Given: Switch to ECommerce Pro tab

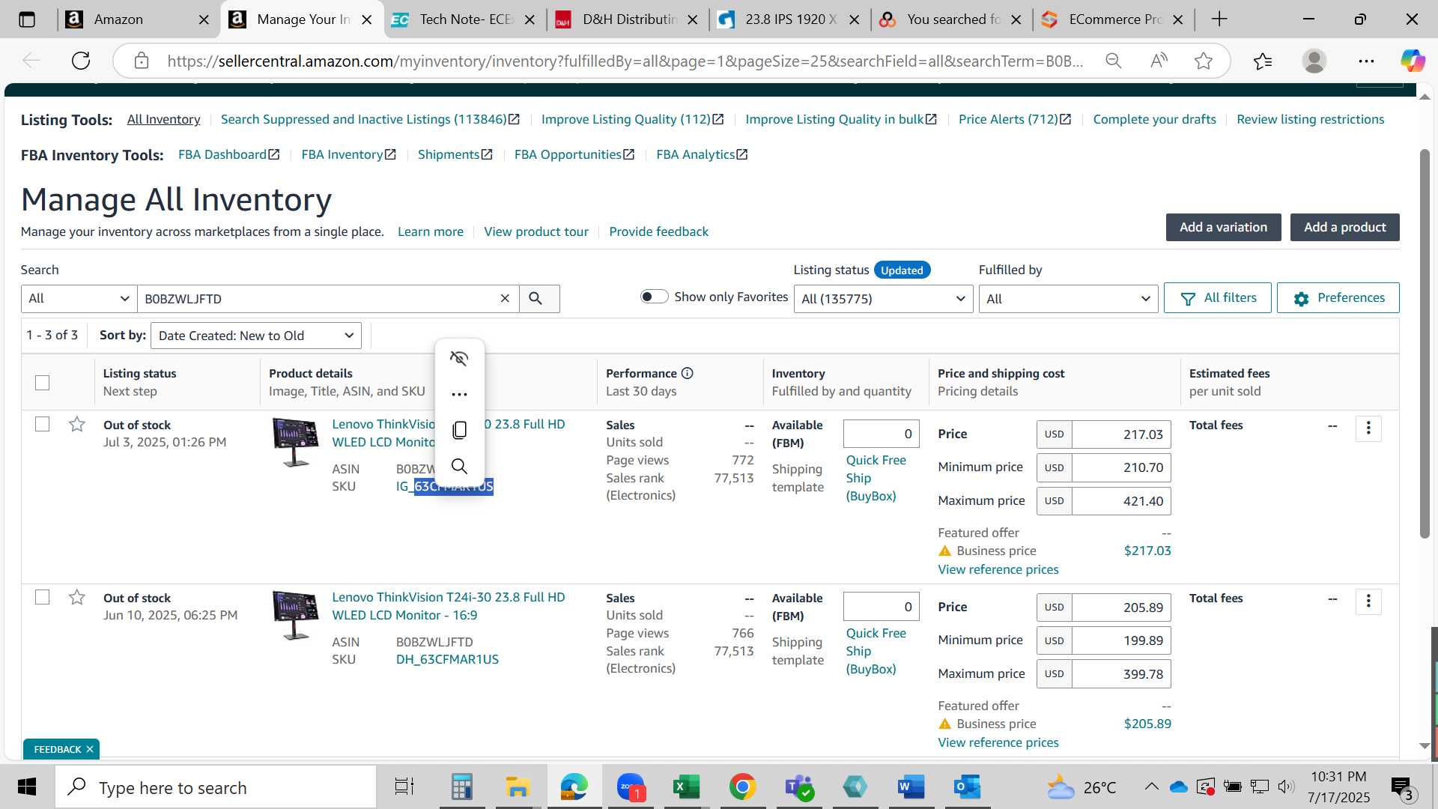Looking at the screenshot, I should point(1114,19).
